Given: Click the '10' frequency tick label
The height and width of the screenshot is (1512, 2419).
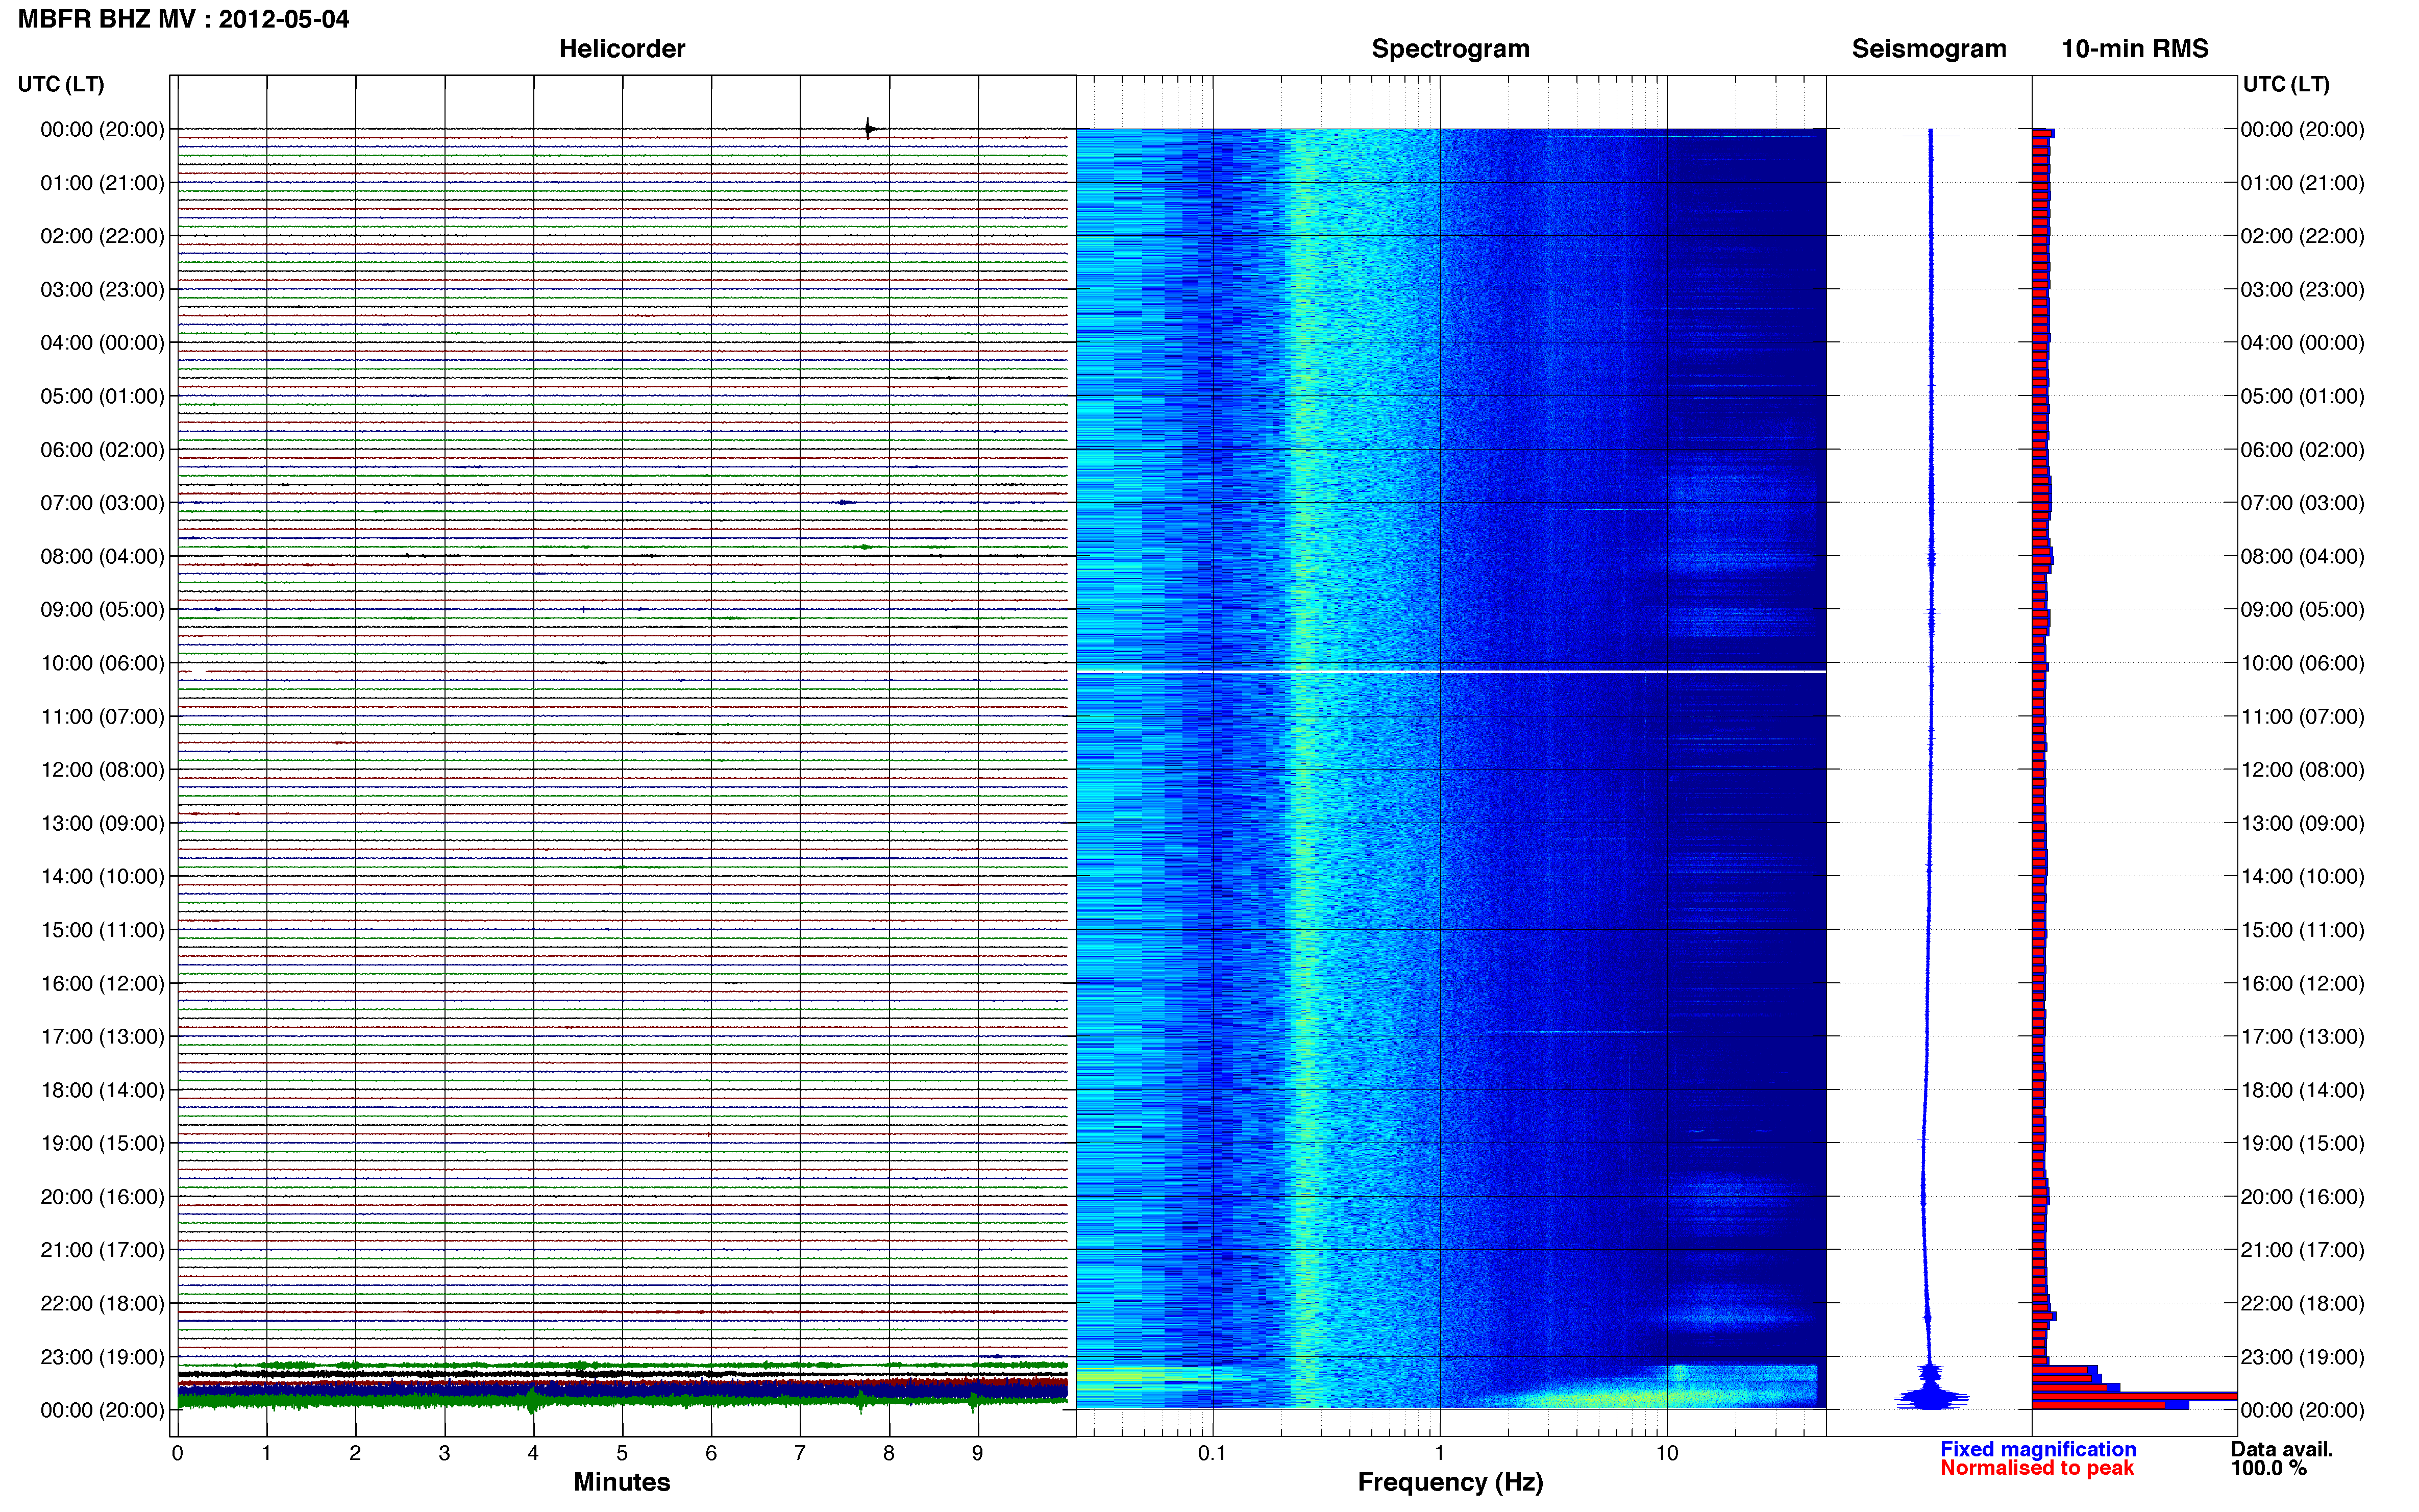Looking at the screenshot, I should point(1666,1453).
